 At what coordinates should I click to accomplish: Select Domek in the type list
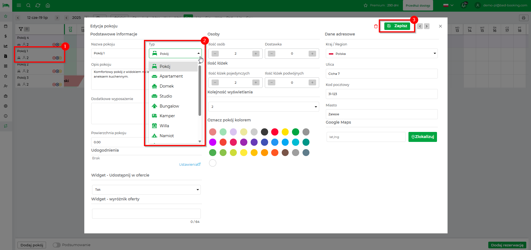tap(173, 86)
